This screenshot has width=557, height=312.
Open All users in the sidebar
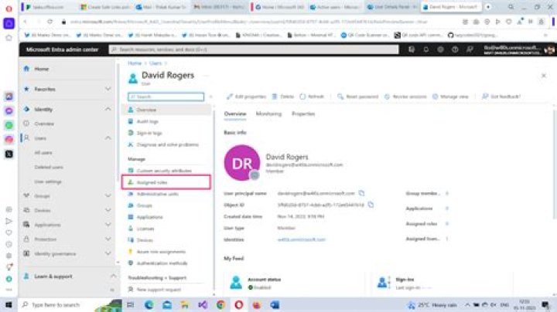tap(43, 152)
